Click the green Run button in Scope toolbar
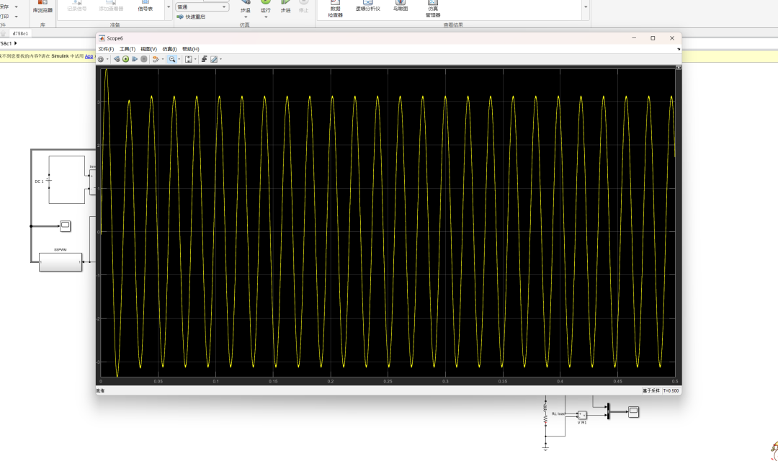The width and height of the screenshot is (778, 461). [x=125, y=59]
